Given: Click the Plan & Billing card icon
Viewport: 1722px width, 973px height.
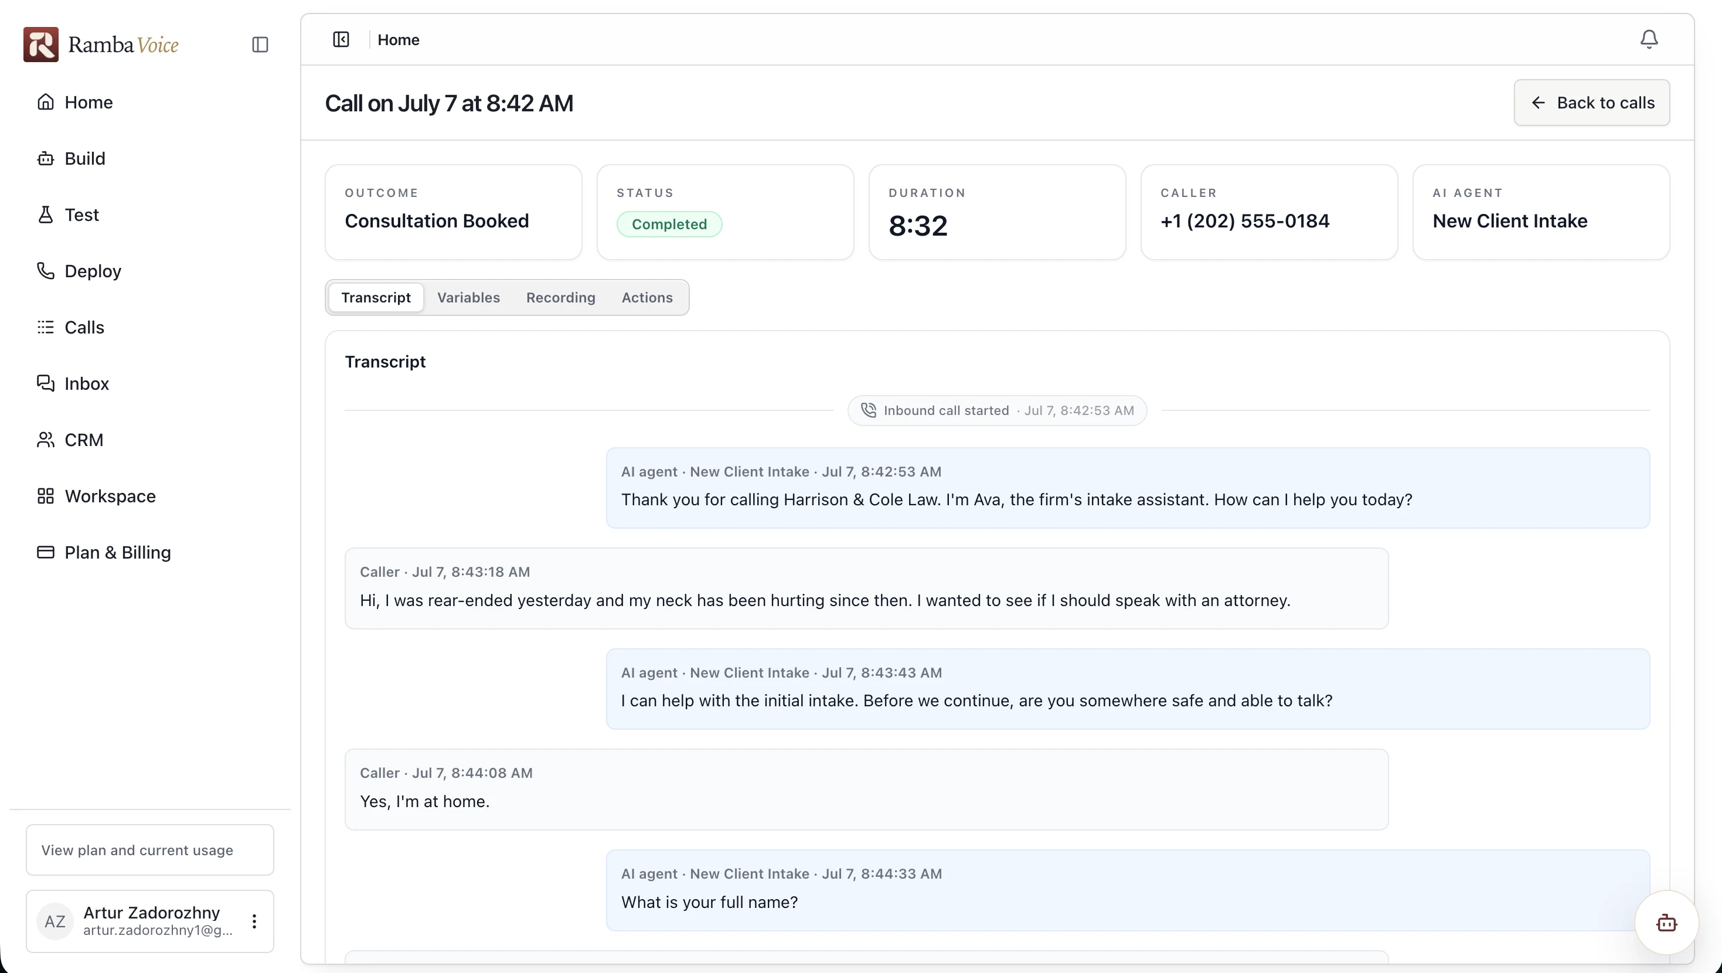Looking at the screenshot, I should coord(46,552).
